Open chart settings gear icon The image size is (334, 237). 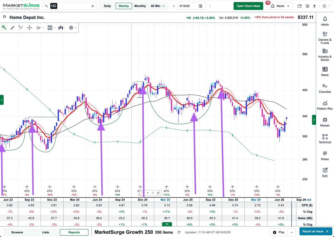71,28
